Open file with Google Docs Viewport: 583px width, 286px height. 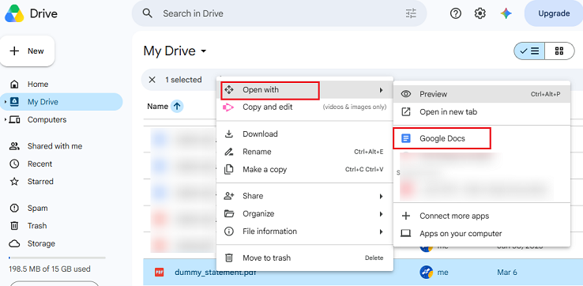(482, 139)
